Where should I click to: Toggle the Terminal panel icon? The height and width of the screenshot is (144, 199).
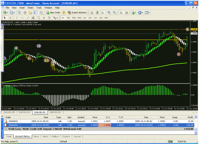pyautogui.click(x=36, y=12)
